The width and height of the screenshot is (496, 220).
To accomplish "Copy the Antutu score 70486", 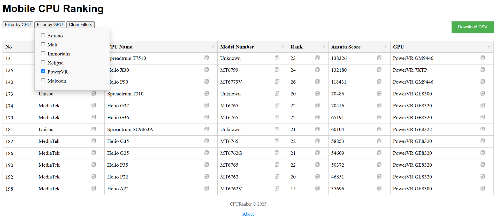I will pyautogui.click(x=379, y=94).
